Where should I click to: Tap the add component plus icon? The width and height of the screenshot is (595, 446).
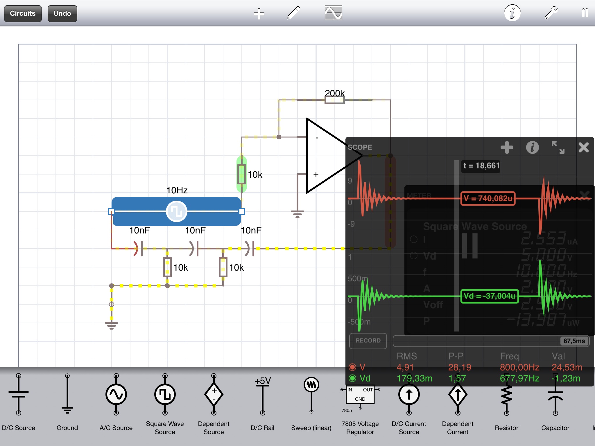pos(259,13)
